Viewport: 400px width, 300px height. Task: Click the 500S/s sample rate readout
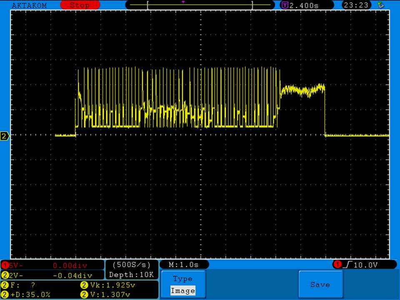[x=131, y=265]
